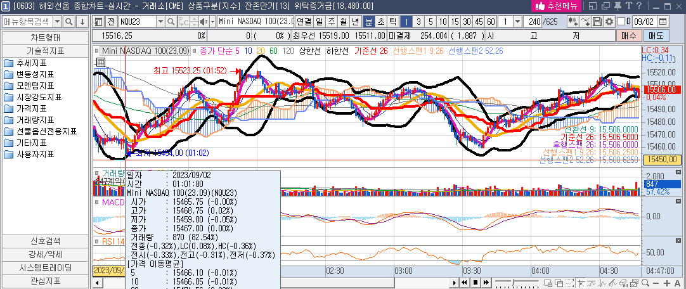The height and width of the screenshot is (289, 686).
Task: Expand the 변동성지표 folder
Action: 30,74
